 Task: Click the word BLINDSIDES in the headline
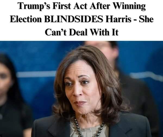point(74,19)
